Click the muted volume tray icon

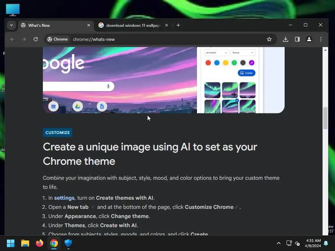[x=297, y=243]
